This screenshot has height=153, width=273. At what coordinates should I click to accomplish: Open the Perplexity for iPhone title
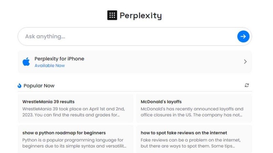coord(59,58)
